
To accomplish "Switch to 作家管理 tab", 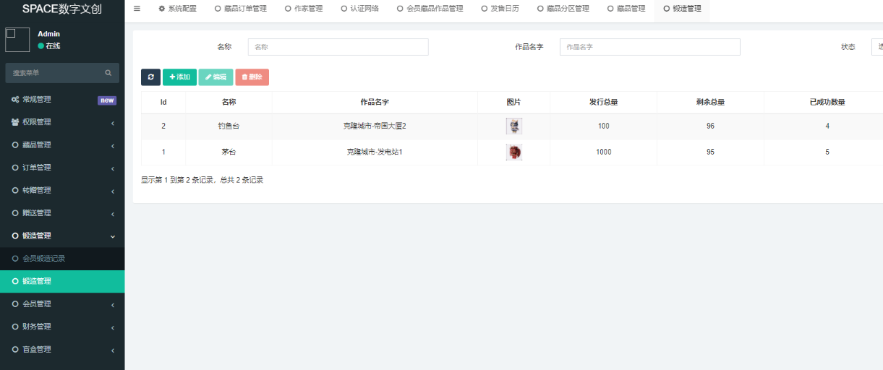I will click(x=304, y=9).
